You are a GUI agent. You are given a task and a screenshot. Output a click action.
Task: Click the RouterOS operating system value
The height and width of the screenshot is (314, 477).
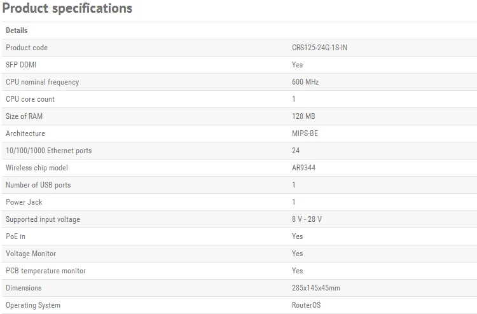(x=307, y=305)
